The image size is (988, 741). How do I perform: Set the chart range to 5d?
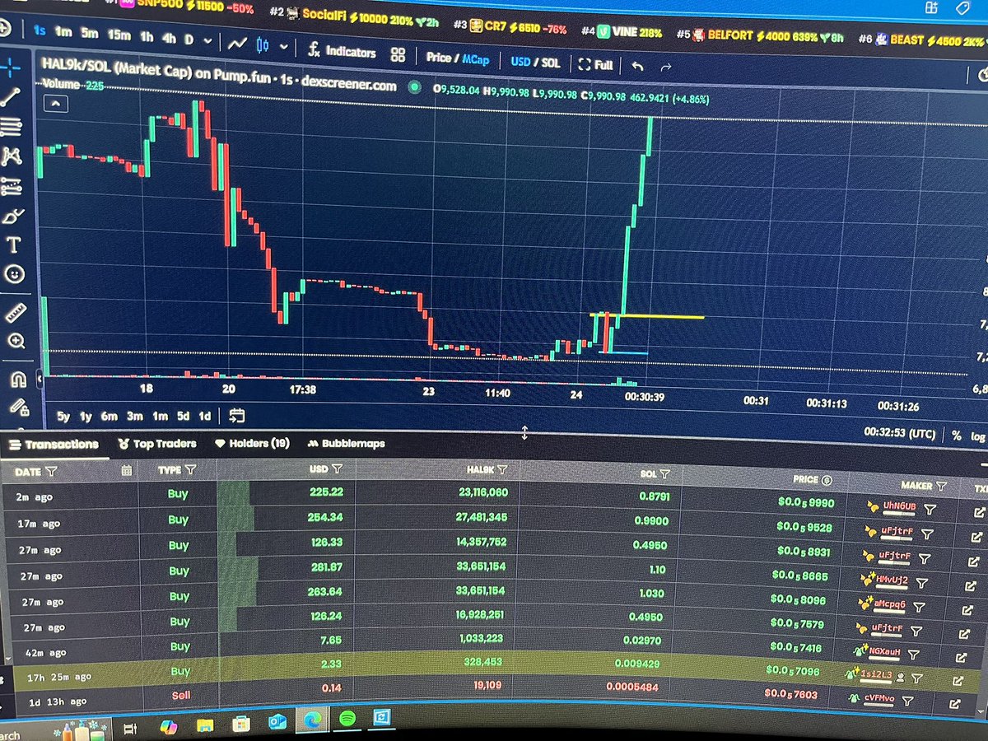pyautogui.click(x=183, y=416)
